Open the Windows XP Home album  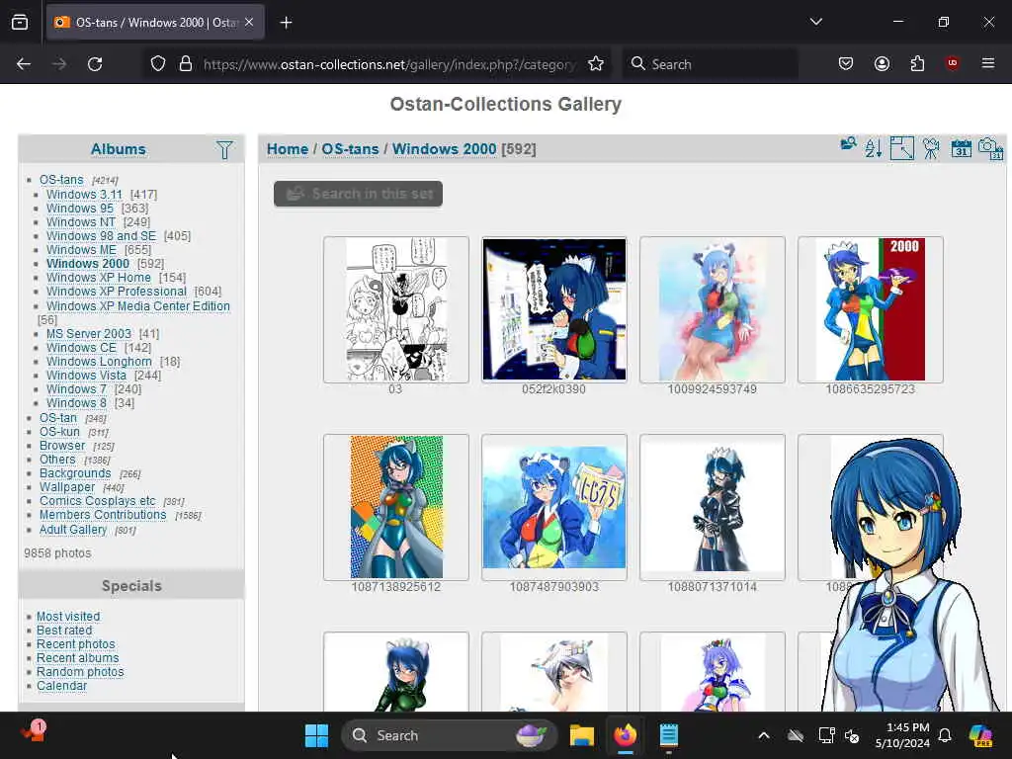(x=98, y=278)
